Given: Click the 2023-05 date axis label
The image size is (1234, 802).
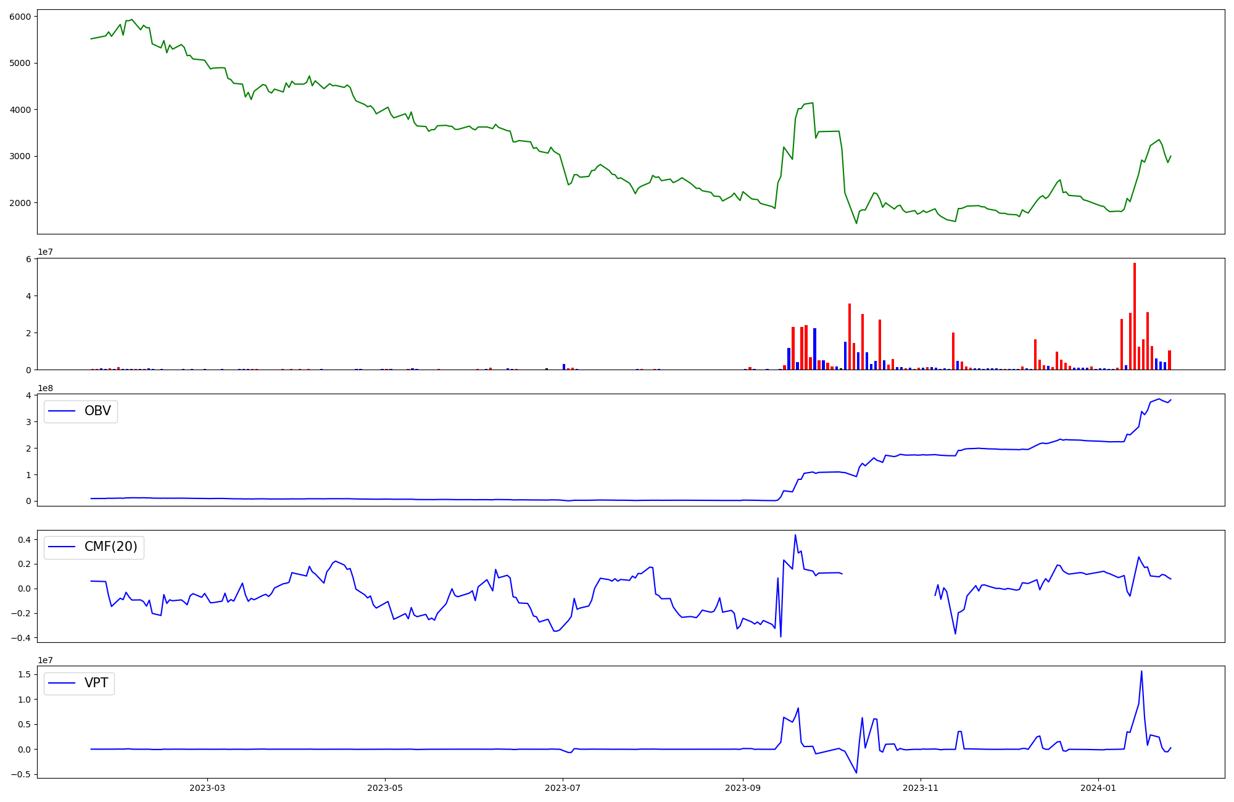Looking at the screenshot, I should 385,788.
